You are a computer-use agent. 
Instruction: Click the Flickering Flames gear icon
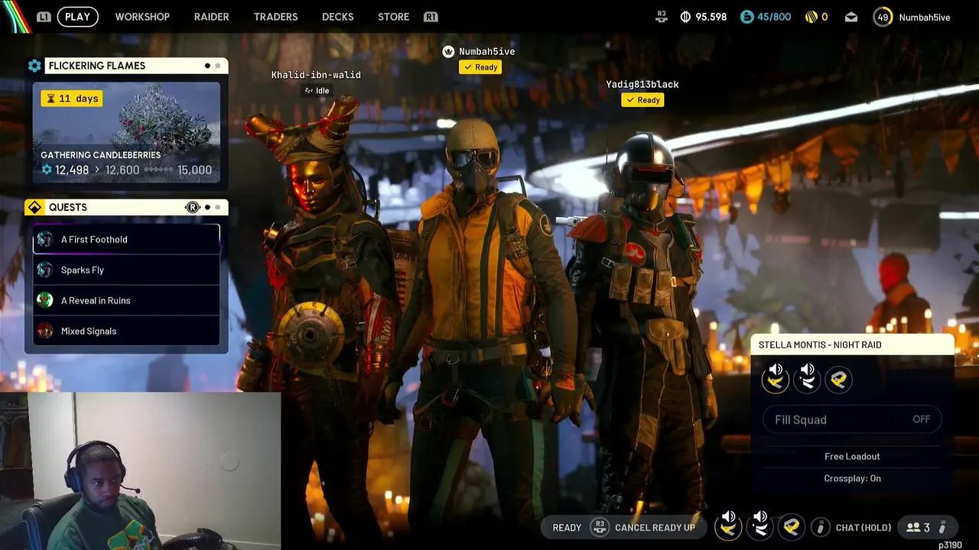[x=34, y=66]
